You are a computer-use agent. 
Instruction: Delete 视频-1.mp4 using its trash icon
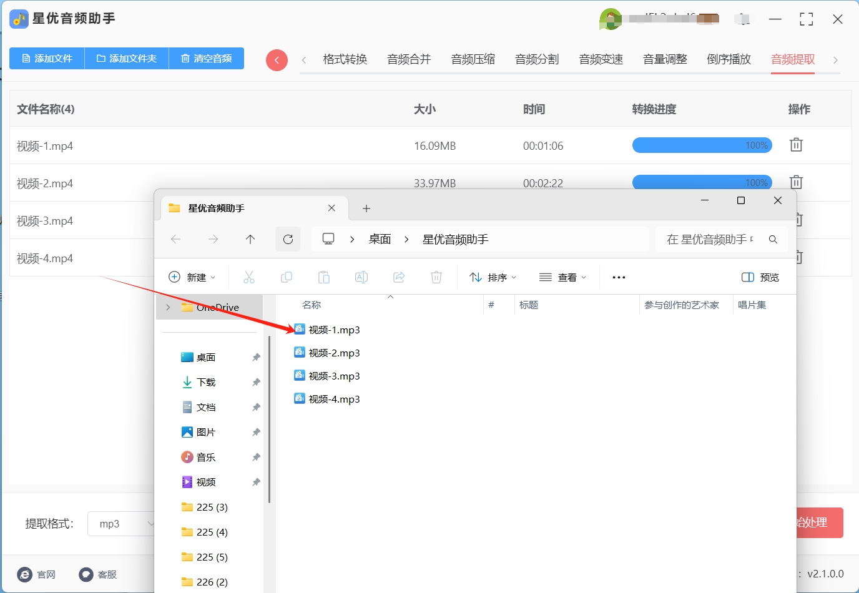796,145
